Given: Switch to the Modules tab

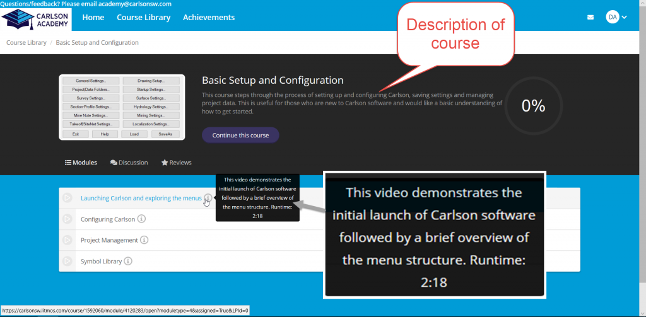Looking at the screenshot, I should [x=81, y=163].
